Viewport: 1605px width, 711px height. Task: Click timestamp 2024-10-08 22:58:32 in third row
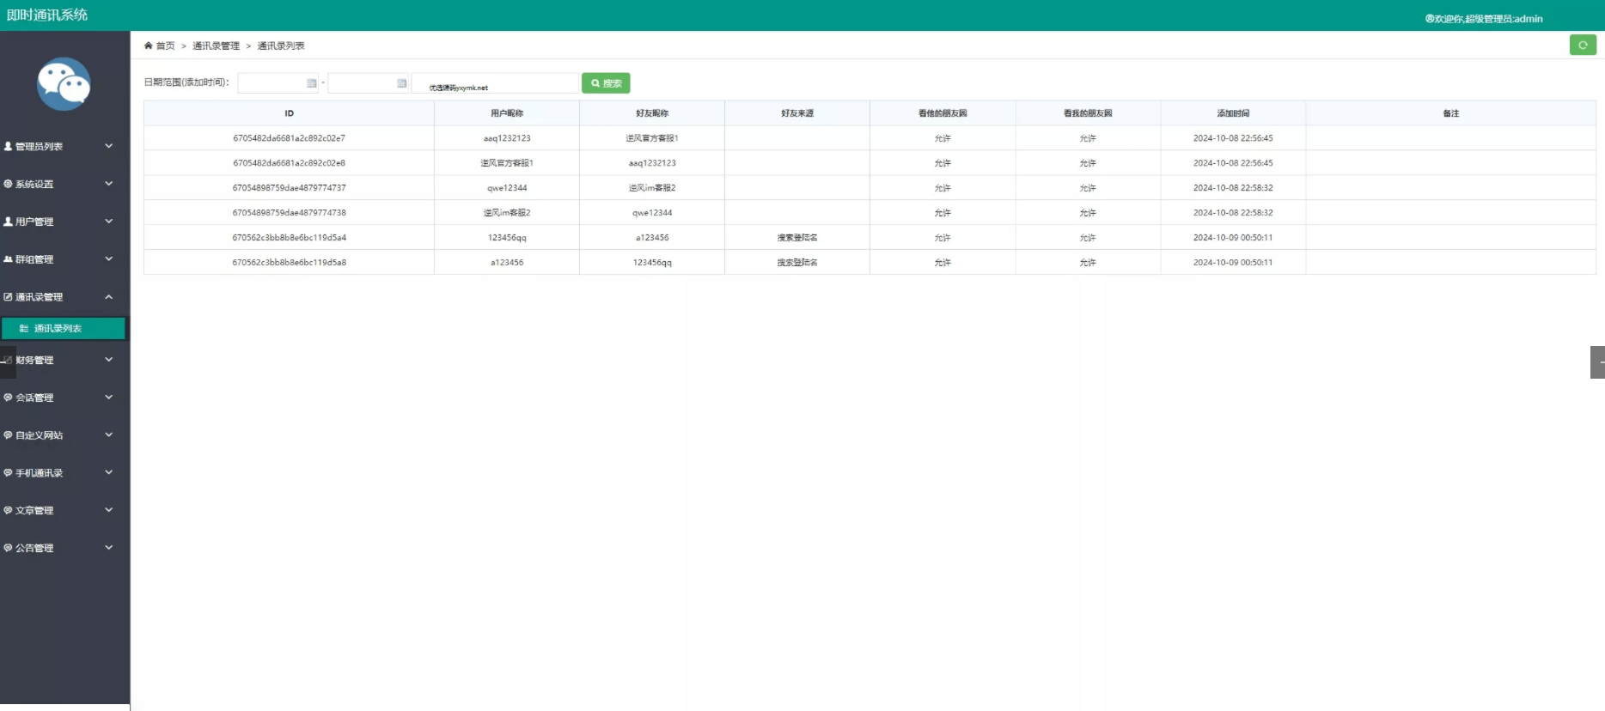(x=1233, y=188)
